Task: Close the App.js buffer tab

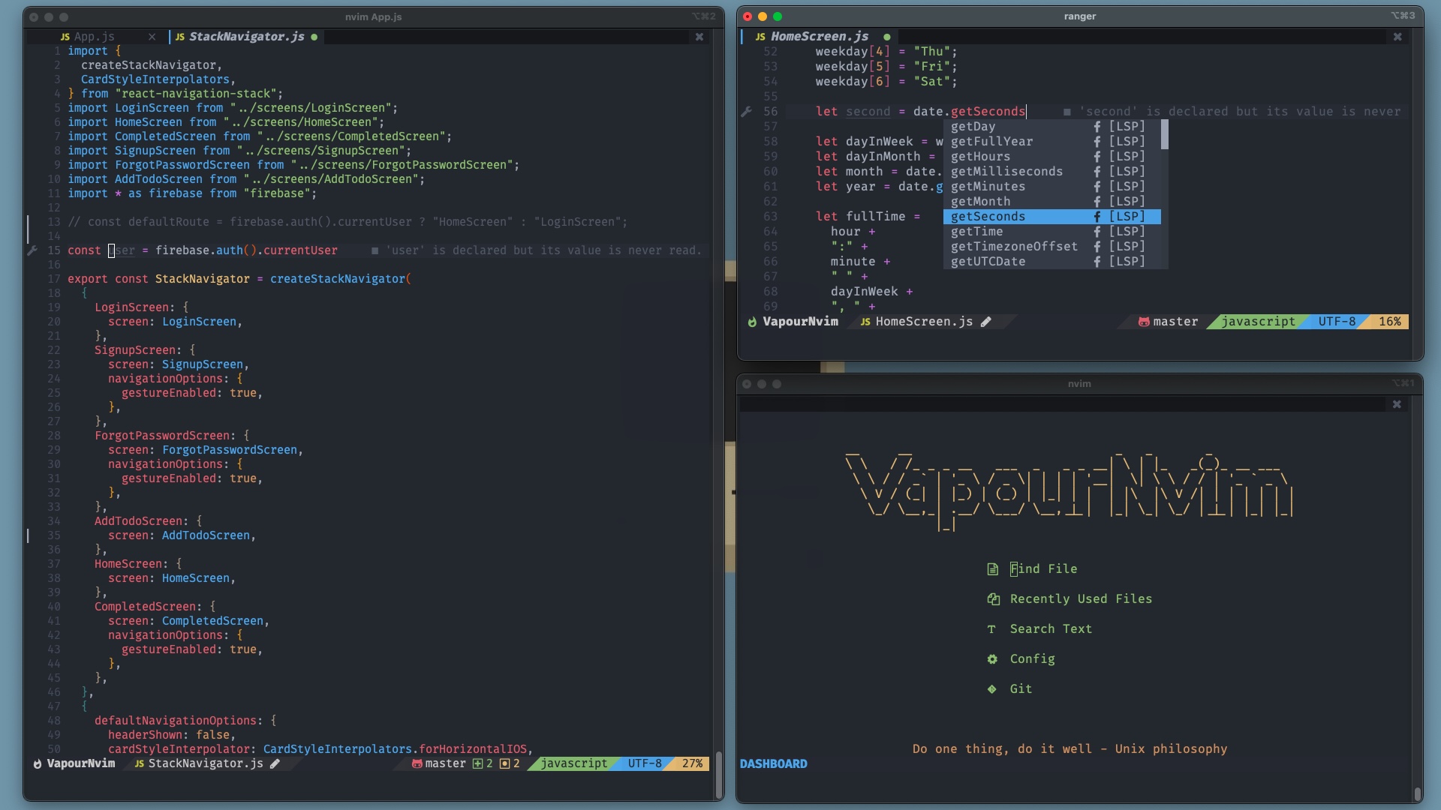Action: coord(152,37)
